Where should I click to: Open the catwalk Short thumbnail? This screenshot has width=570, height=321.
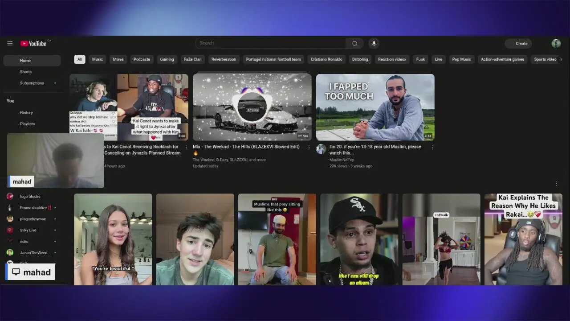441,239
